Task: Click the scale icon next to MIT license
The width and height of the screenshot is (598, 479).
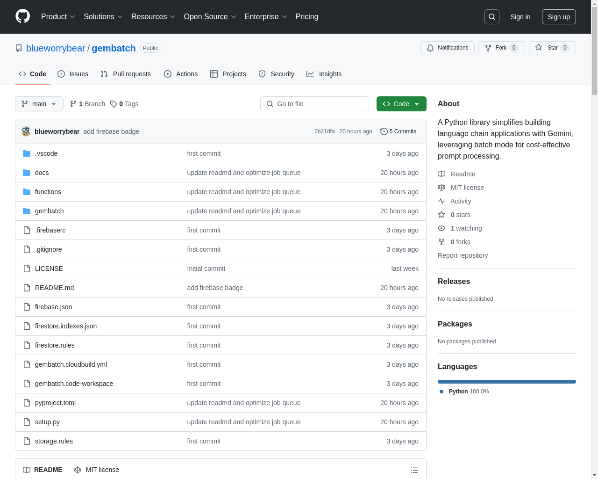Action: click(x=441, y=188)
